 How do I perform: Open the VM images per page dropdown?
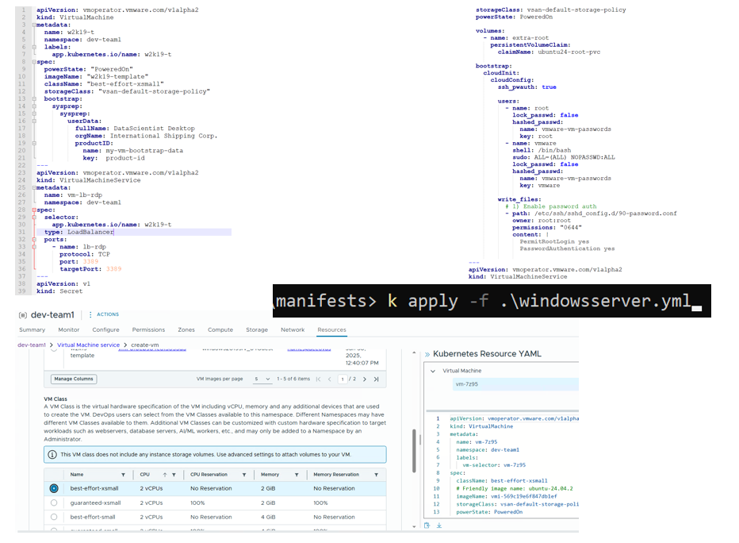[x=263, y=379]
